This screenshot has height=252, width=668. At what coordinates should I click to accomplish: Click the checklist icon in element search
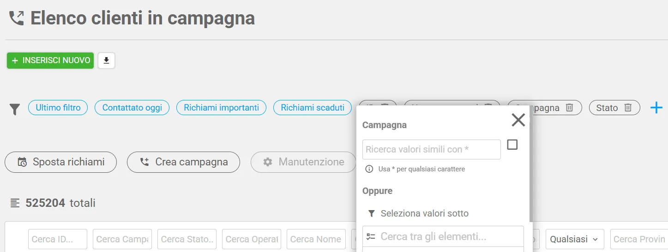371,237
